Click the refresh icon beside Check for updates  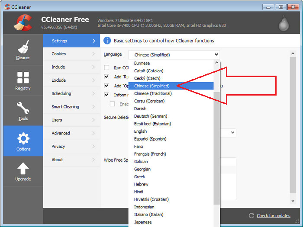coord(251,216)
